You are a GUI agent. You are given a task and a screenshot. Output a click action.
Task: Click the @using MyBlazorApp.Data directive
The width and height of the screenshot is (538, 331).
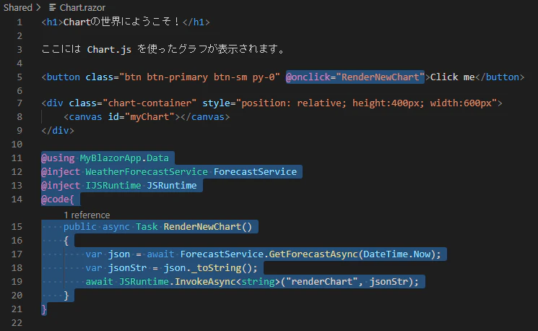[105, 158]
